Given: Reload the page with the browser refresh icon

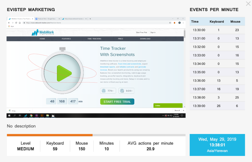Looking at the screenshot, I should pyautogui.click(x=16, y=23).
